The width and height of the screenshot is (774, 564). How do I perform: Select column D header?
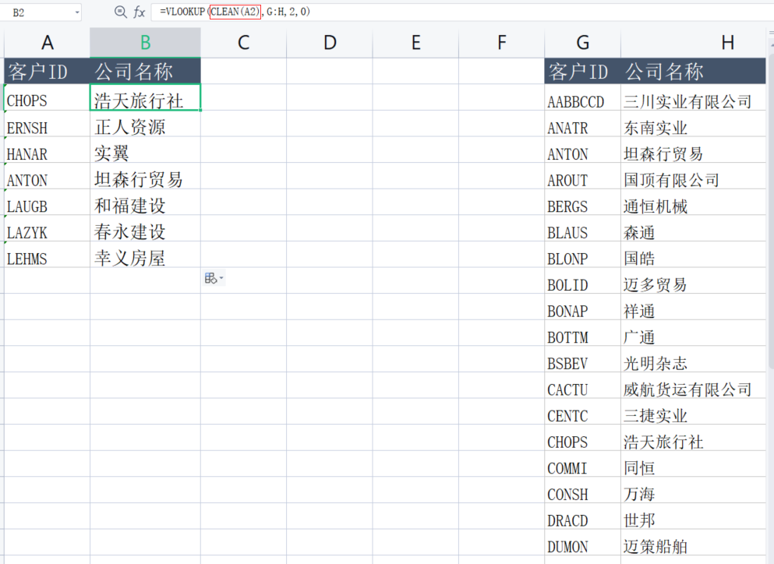[x=329, y=43]
